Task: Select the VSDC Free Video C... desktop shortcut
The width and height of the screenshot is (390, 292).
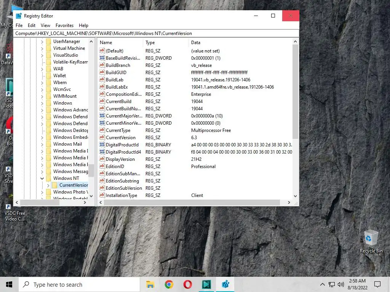Action: point(15,213)
